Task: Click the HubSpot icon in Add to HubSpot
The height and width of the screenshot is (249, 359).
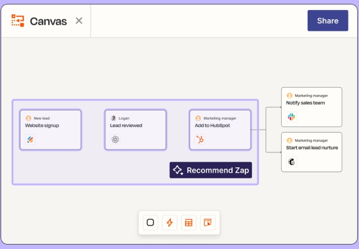Action: click(x=200, y=139)
